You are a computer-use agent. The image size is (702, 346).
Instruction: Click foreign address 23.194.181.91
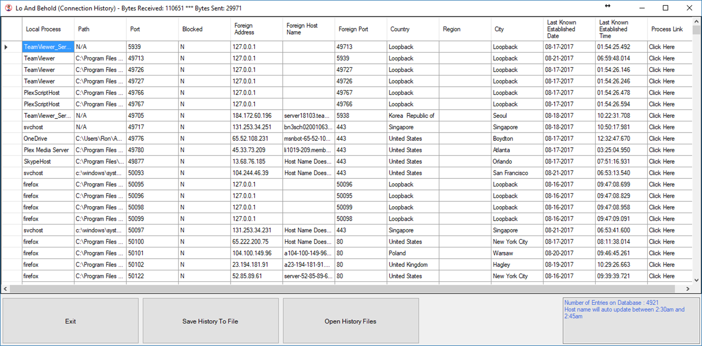click(x=256, y=265)
